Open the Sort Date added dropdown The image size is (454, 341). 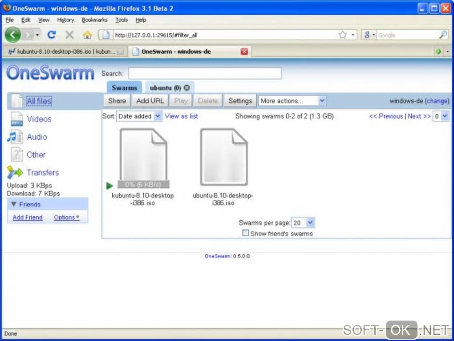(139, 116)
